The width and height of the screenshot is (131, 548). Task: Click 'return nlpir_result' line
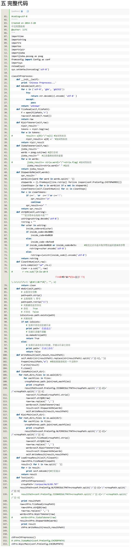tap(33, 142)
